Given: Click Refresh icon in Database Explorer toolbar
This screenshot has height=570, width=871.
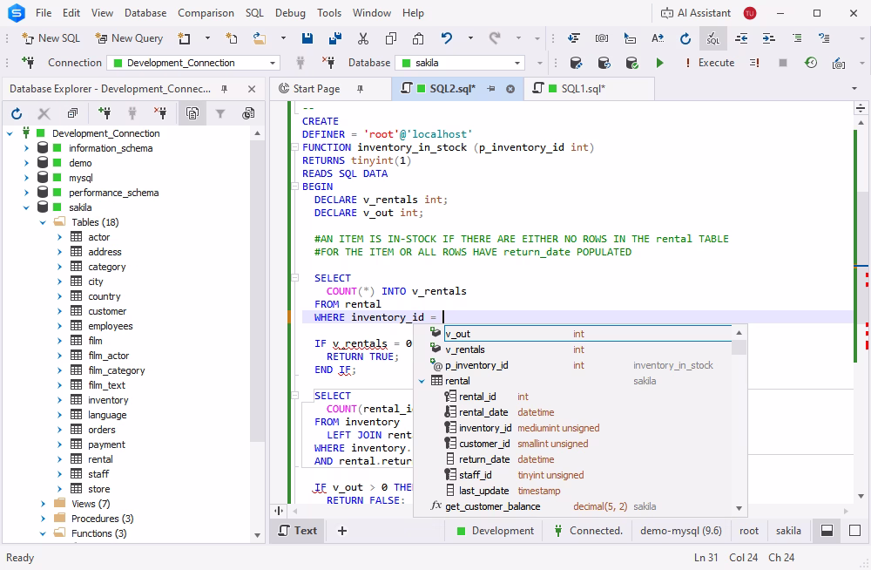Looking at the screenshot, I should 17,114.
